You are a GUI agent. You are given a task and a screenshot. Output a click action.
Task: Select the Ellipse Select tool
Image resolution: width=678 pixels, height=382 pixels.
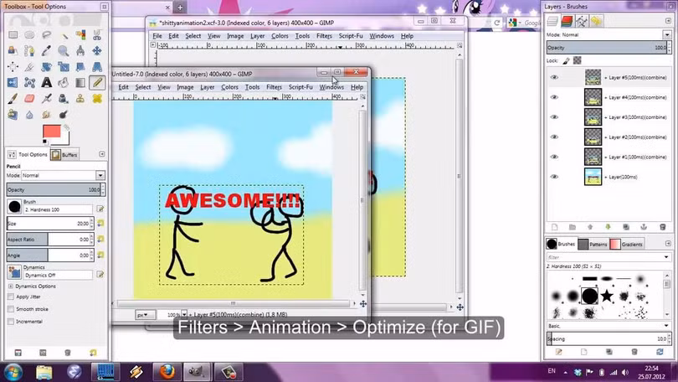point(29,34)
